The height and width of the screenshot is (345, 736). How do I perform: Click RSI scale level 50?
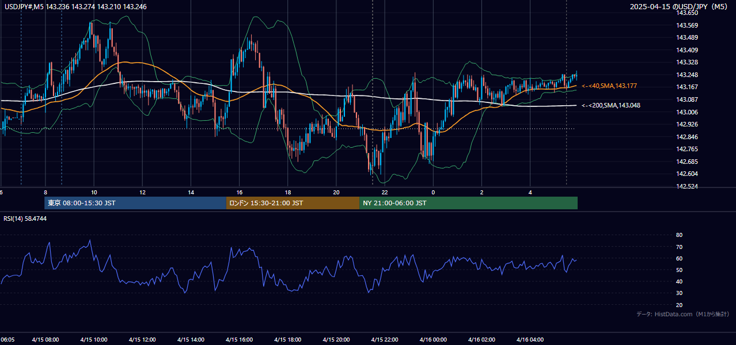pos(679,270)
